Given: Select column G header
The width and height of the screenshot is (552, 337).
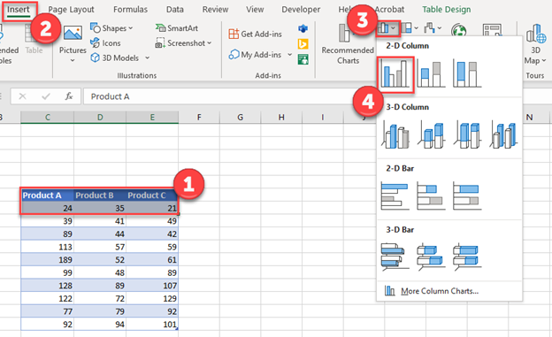Looking at the screenshot, I should coord(240,118).
